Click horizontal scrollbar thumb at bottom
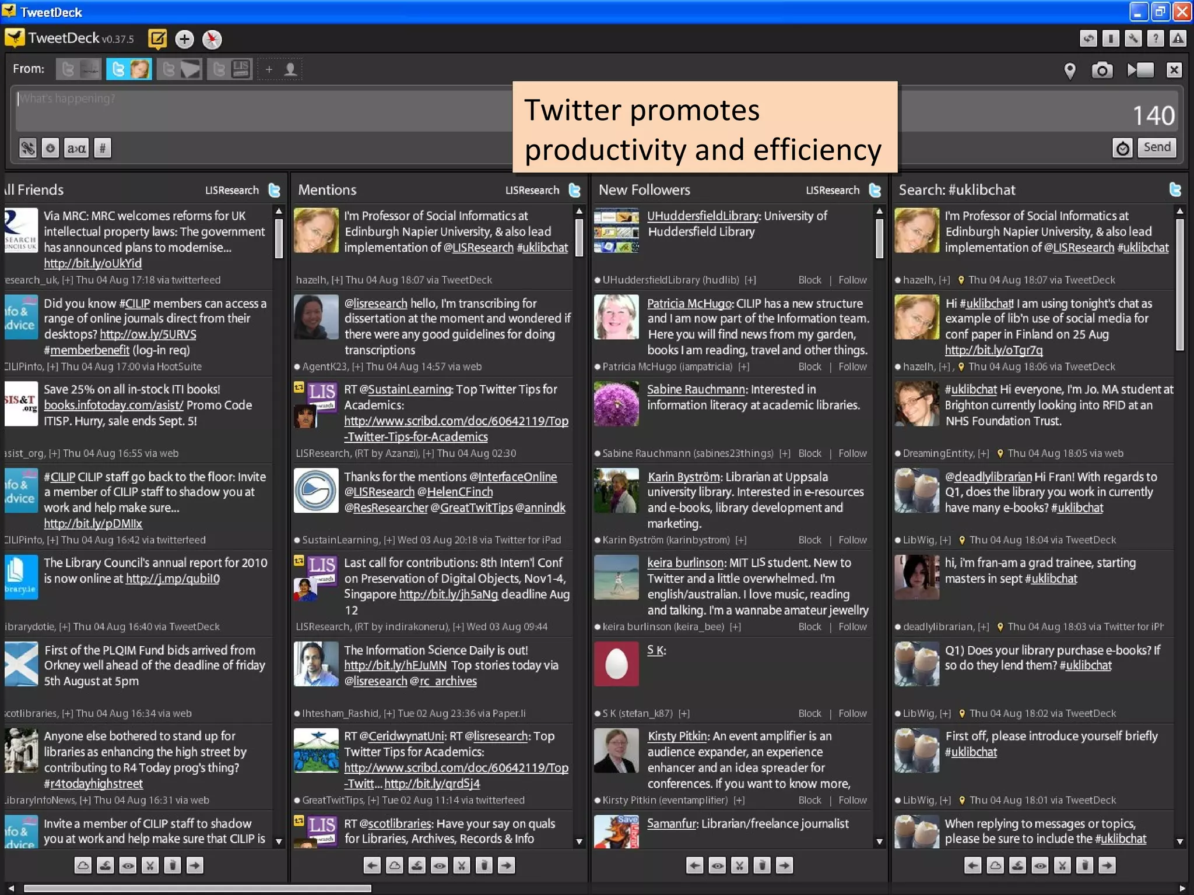 198,889
